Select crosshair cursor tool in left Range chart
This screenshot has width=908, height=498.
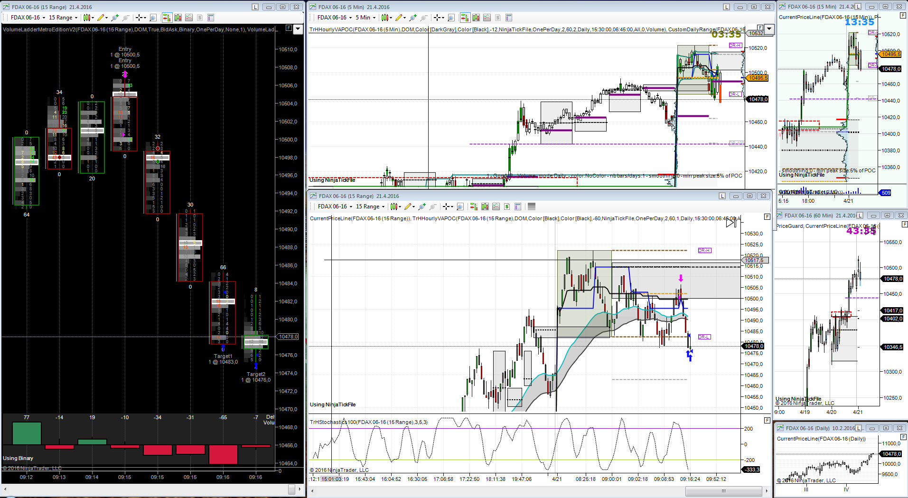click(140, 18)
